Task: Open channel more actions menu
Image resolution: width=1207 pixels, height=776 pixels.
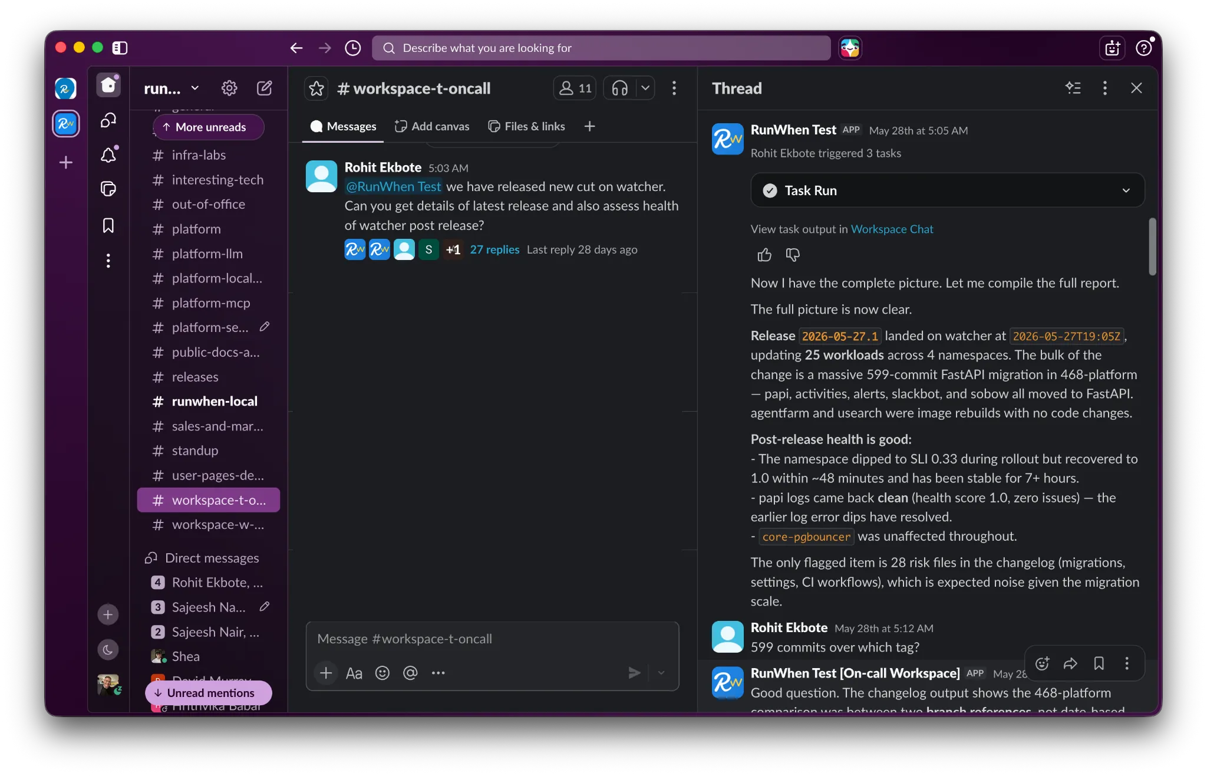Action: [674, 88]
